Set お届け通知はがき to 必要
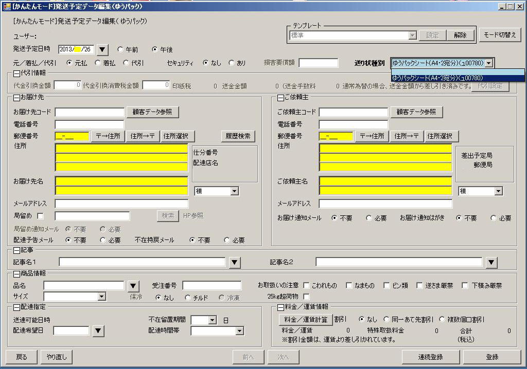Image resolution: width=527 pixels, height=369 pixels. coord(494,218)
